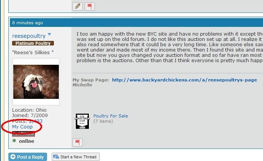Expand the dropdown arrow next to reesepoultry
Image resolution: width=263 pixels, height=161 pixels.
49,34
